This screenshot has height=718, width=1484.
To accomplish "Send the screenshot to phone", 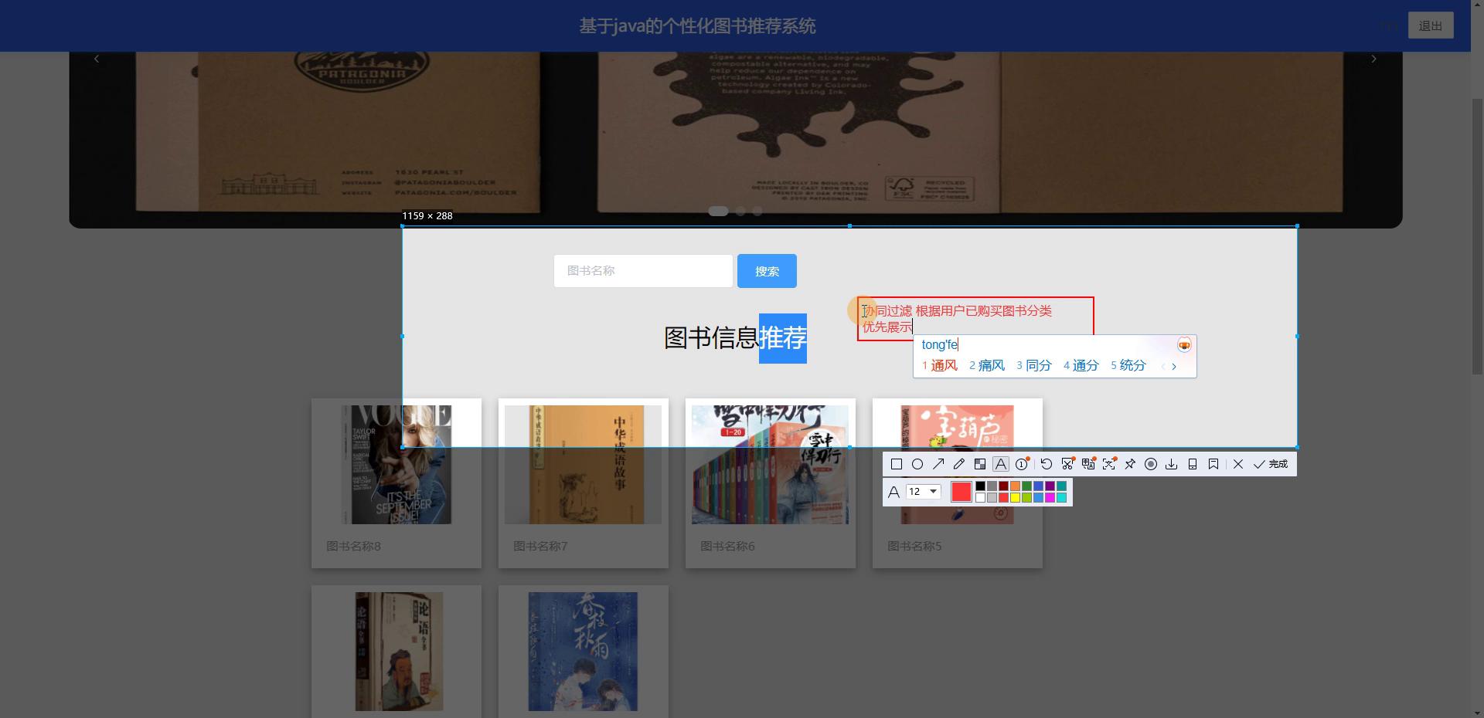I will 1193,464.
